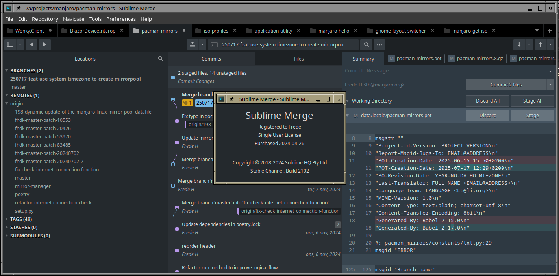Open the Repository menu
This screenshot has width=559, height=276.
coord(45,19)
